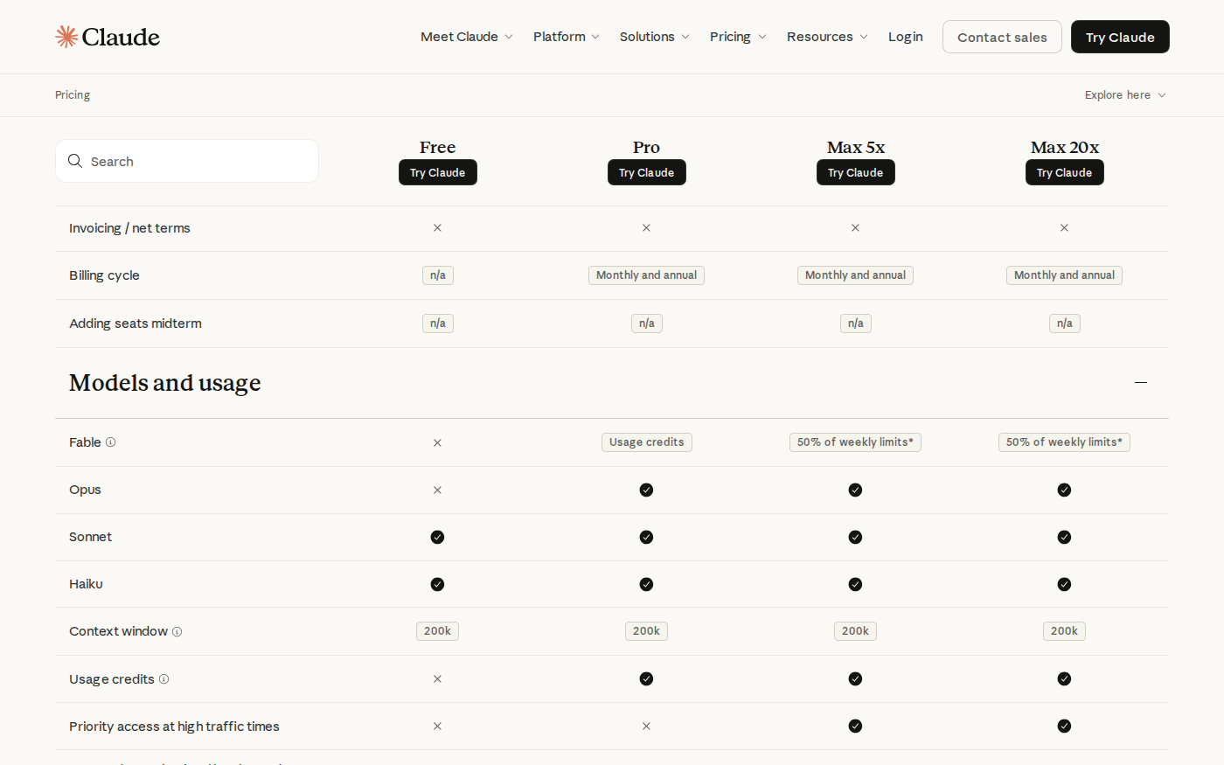
Task: Click the Priority access at high traffic times label
Action: 174,727
